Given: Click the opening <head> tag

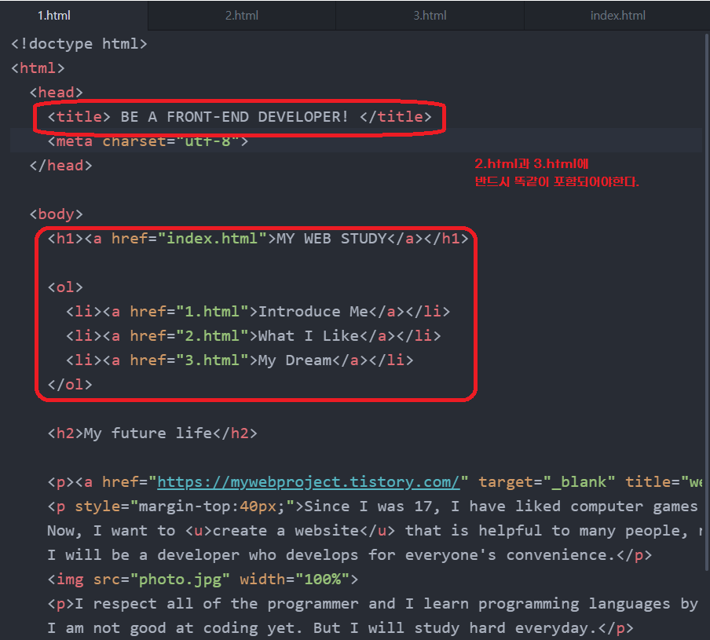Looking at the screenshot, I should (x=56, y=93).
